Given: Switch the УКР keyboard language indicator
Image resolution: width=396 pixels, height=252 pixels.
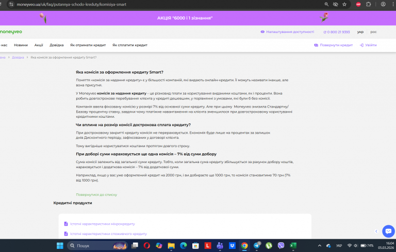Looking at the screenshot, I should click(x=339, y=246).
